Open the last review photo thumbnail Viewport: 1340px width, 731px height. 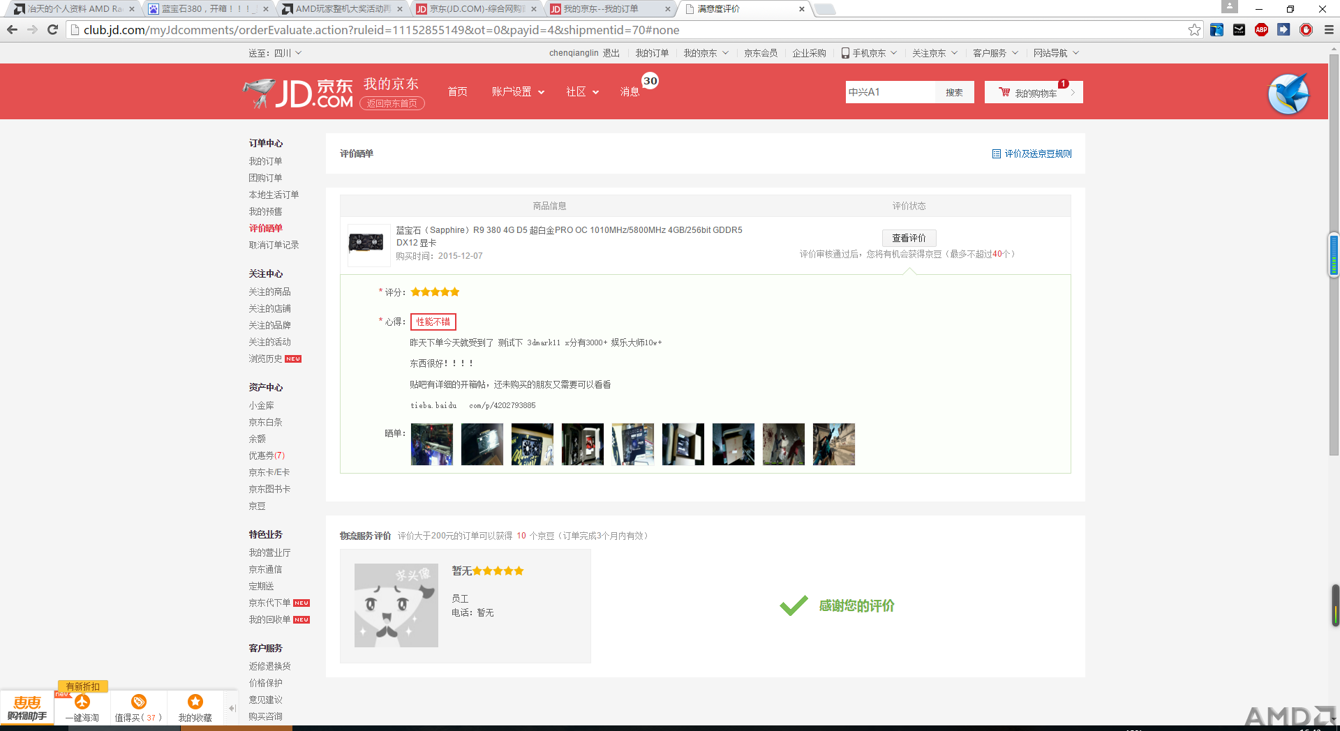click(834, 444)
